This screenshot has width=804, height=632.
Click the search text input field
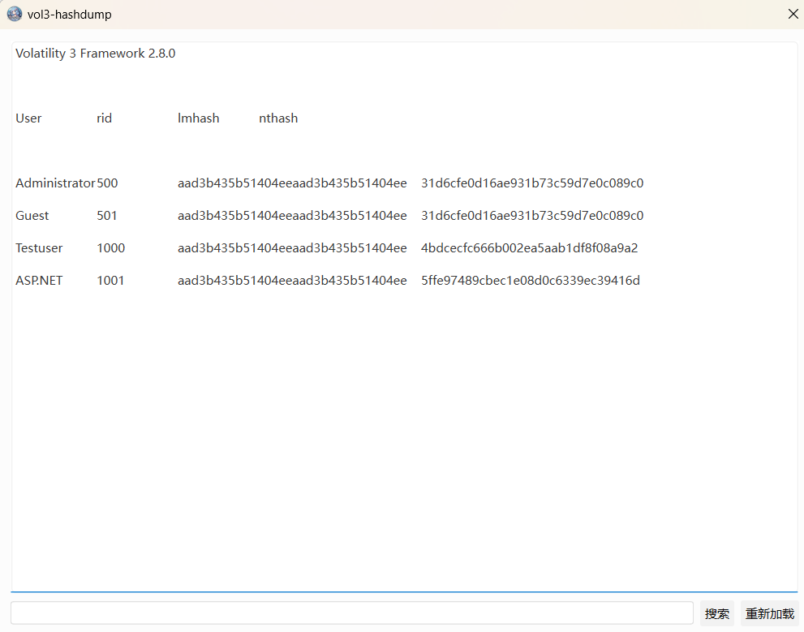click(x=352, y=613)
